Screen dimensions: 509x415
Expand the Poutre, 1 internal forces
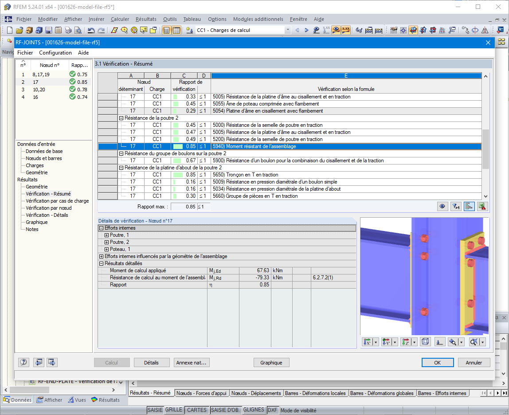point(106,235)
